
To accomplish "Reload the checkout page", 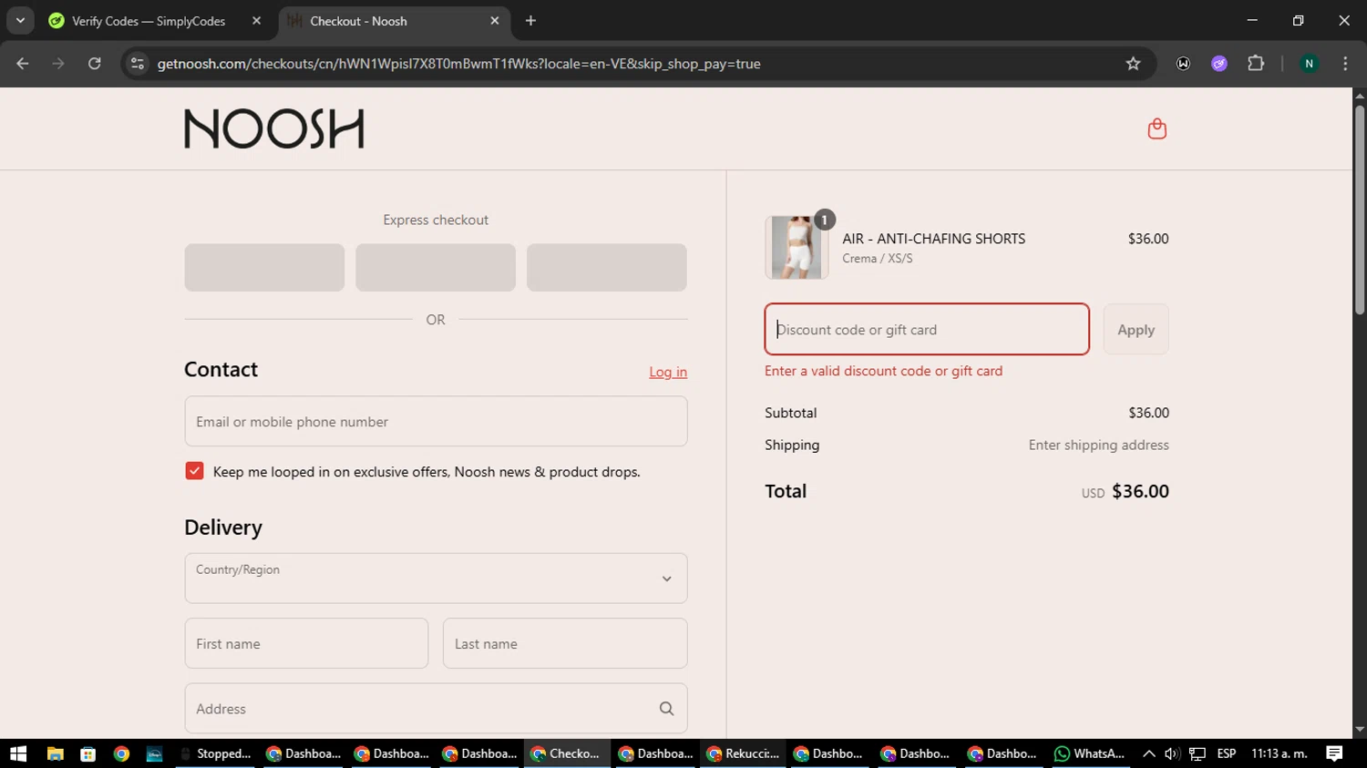I will [x=94, y=64].
